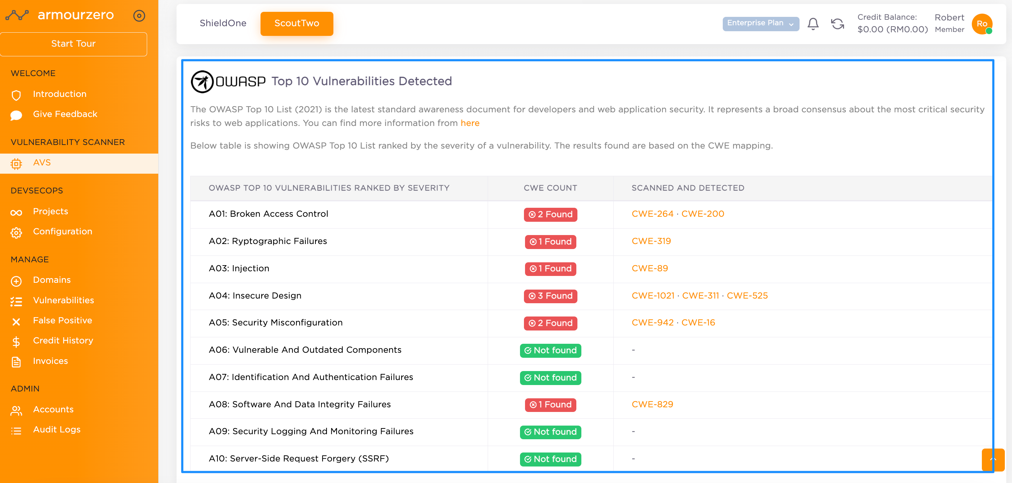The height and width of the screenshot is (483, 1012).
Task: Open Give Feedback in the sidebar
Action: pos(65,114)
